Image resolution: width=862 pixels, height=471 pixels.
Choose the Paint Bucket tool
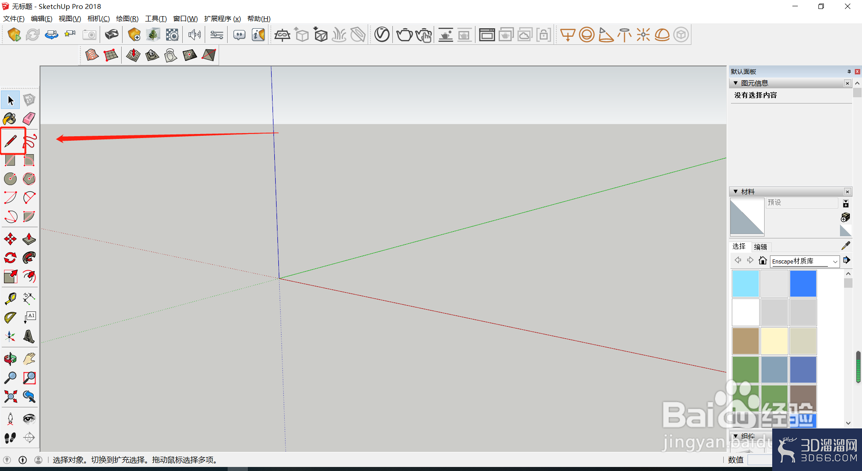point(10,119)
